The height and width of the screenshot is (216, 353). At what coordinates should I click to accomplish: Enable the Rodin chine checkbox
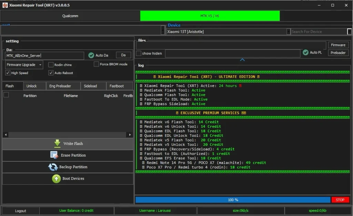click(x=51, y=65)
